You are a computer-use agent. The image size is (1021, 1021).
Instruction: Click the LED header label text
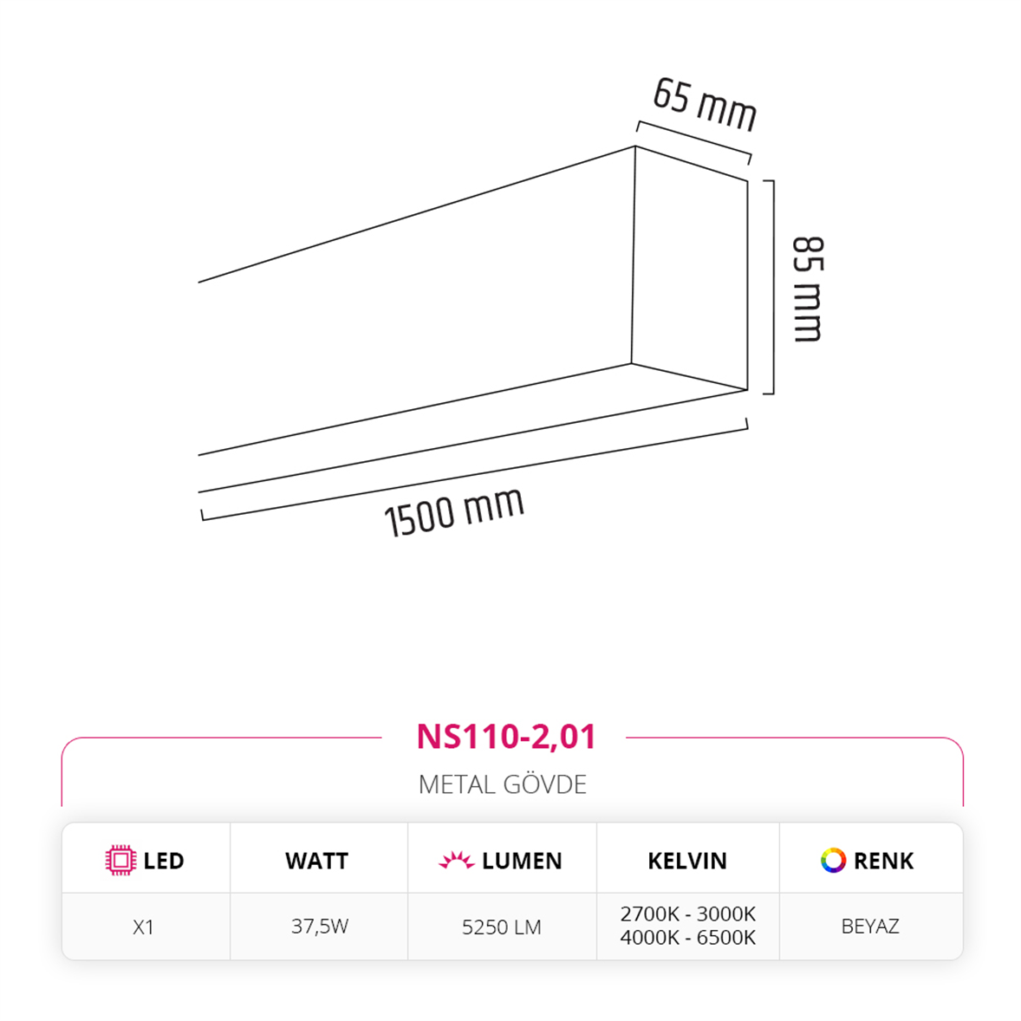click(x=164, y=861)
